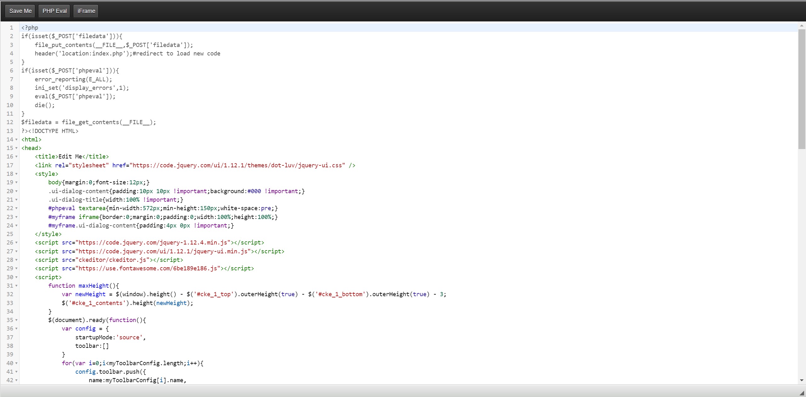The image size is (806, 397).
Task: Click the 'die();' statement
Action: click(x=45, y=105)
